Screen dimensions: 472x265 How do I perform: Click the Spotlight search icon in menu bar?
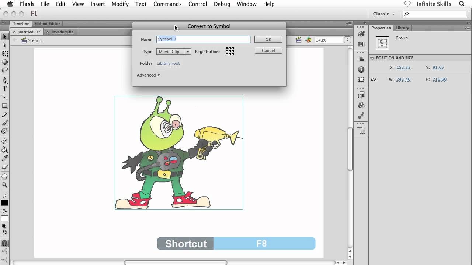(462, 4)
